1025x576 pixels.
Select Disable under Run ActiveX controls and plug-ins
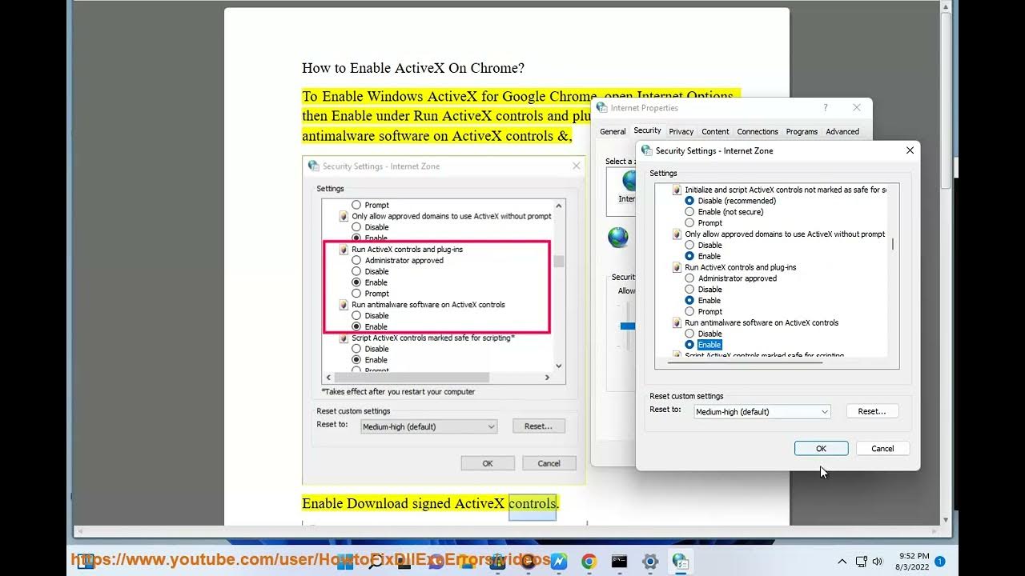pyautogui.click(x=689, y=290)
